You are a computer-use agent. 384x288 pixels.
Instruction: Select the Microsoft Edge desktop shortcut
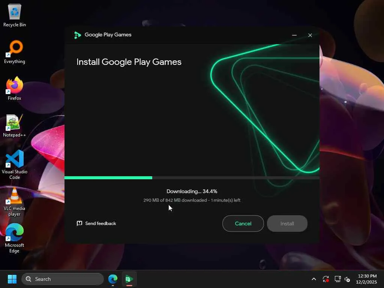click(x=15, y=238)
